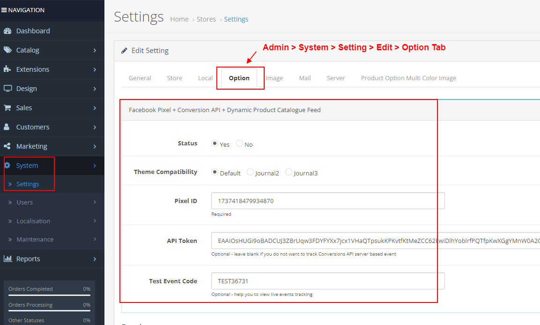Open the Dashboard from the sidebar
Viewport: 540px width, 325px height.
[x=28, y=30]
